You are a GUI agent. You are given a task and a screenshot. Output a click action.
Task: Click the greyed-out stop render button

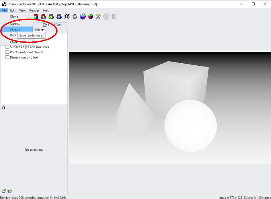click(106, 17)
